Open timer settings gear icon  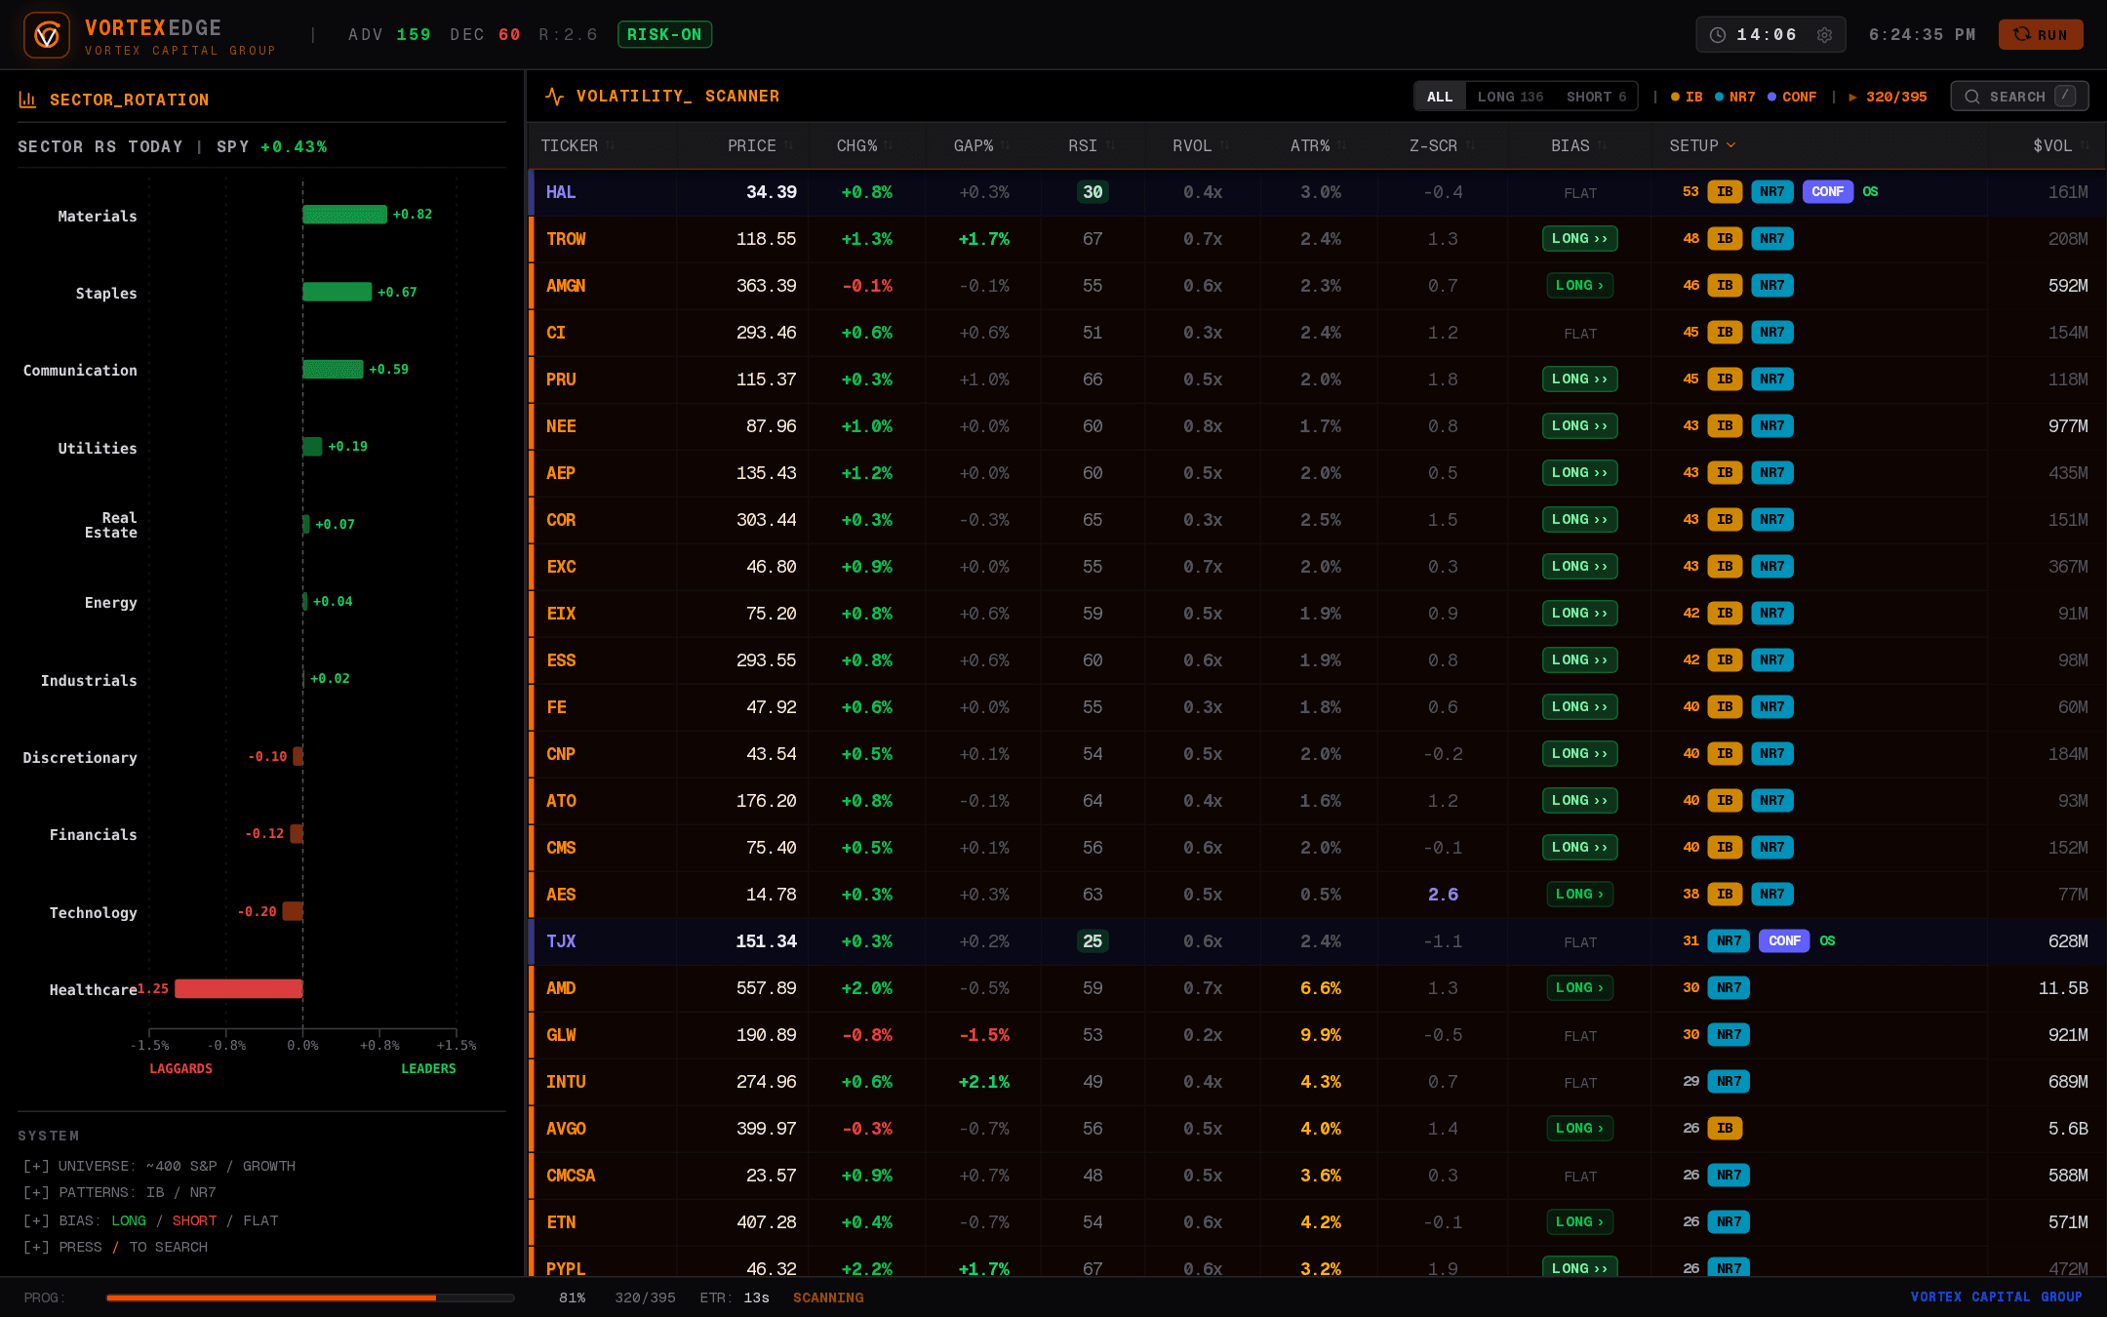tap(1824, 35)
